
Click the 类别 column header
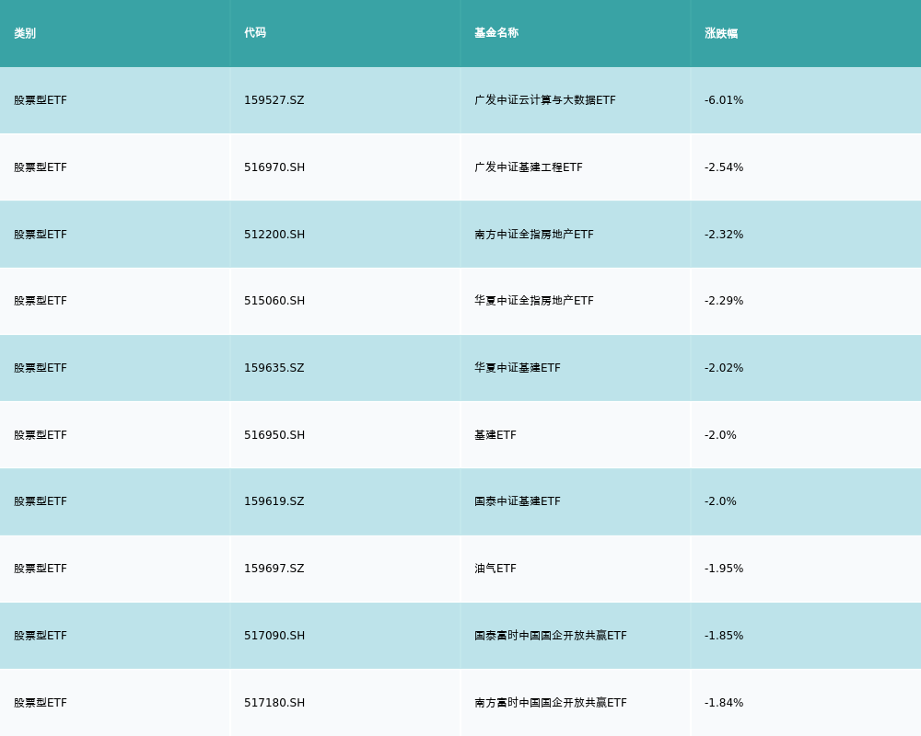[x=25, y=33]
